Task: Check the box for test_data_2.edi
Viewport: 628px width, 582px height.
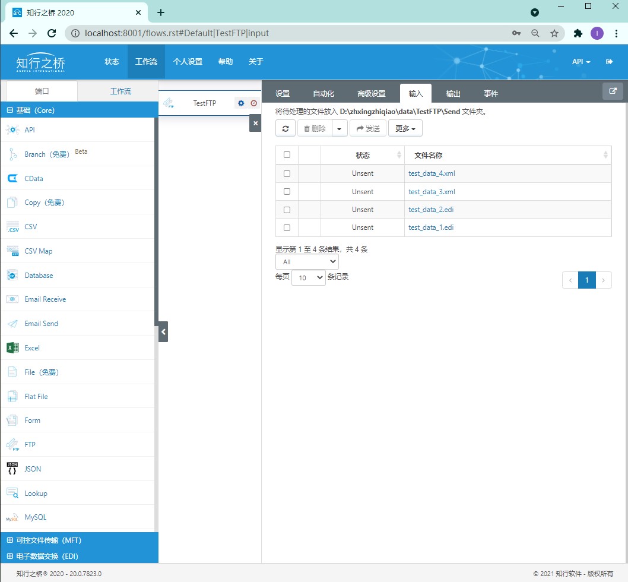Action: click(x=287, y=210)
